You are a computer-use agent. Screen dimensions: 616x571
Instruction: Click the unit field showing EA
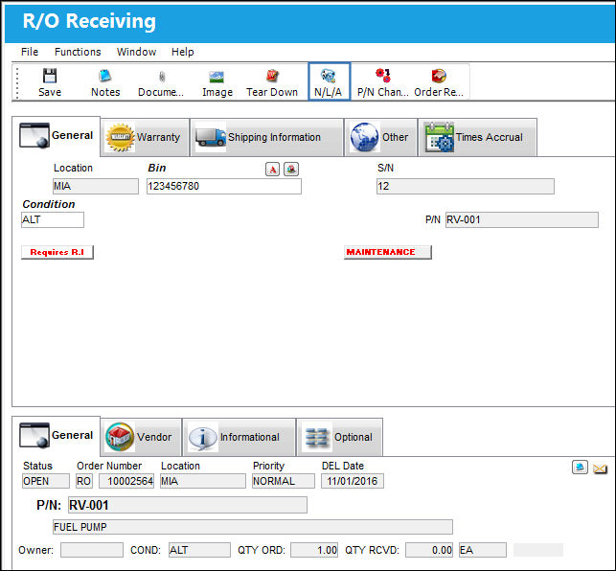(x=483, y=550)
